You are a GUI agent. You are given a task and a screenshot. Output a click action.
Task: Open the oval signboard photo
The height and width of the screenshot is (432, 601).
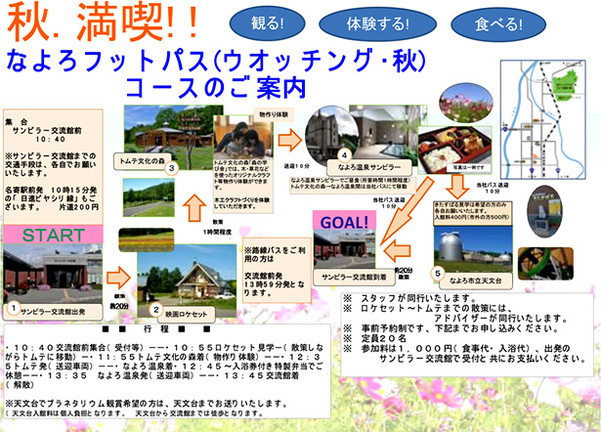[544, 211]
